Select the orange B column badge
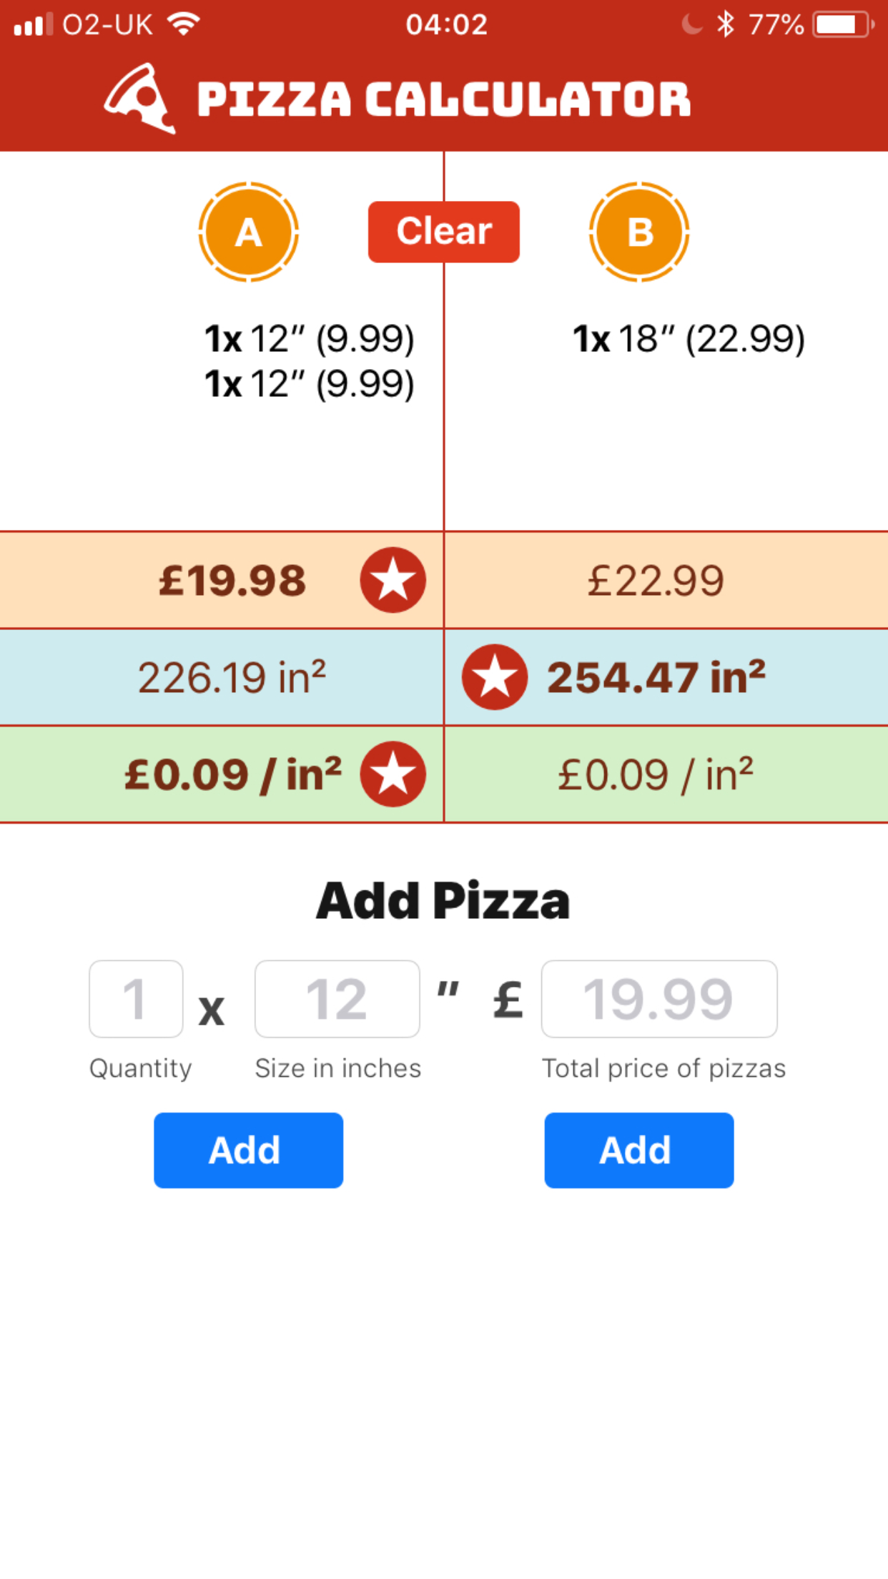 click(x=639, y=232)
